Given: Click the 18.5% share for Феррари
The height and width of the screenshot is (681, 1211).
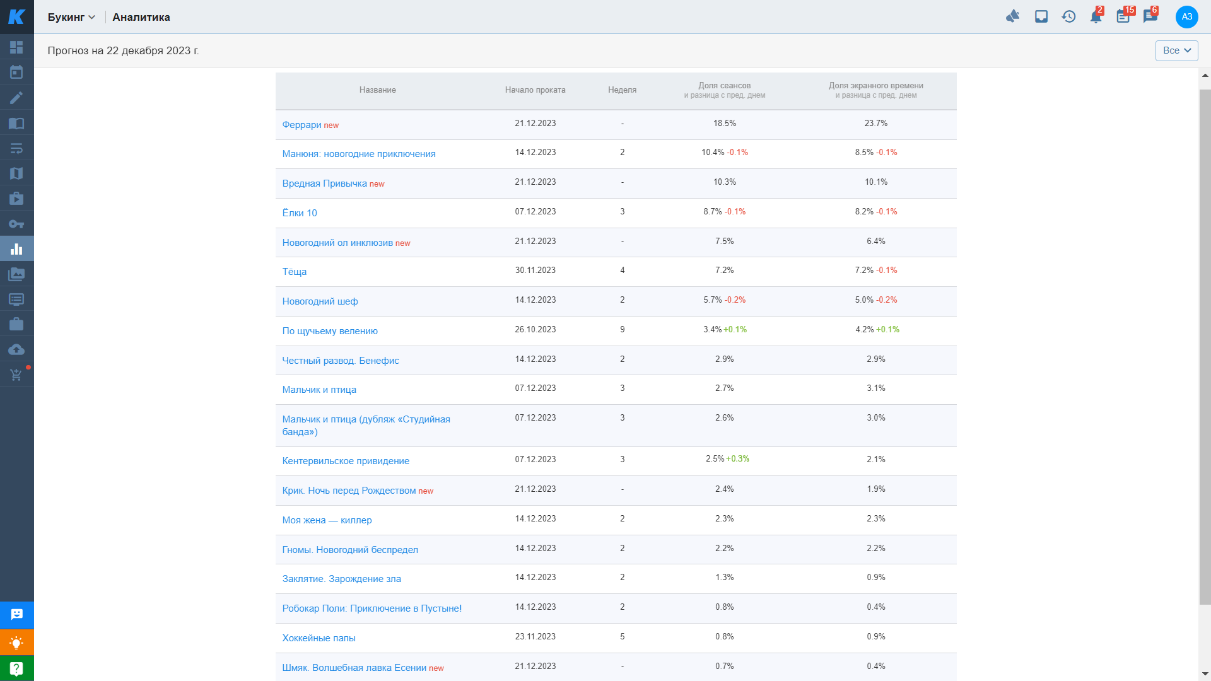Looking at the screenshot, I should 725,124.
